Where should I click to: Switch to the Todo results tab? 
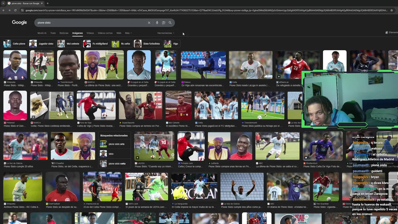coord(53,33)
